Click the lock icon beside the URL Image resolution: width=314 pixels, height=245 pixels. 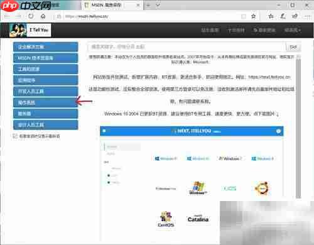click(x=59, y=16)
